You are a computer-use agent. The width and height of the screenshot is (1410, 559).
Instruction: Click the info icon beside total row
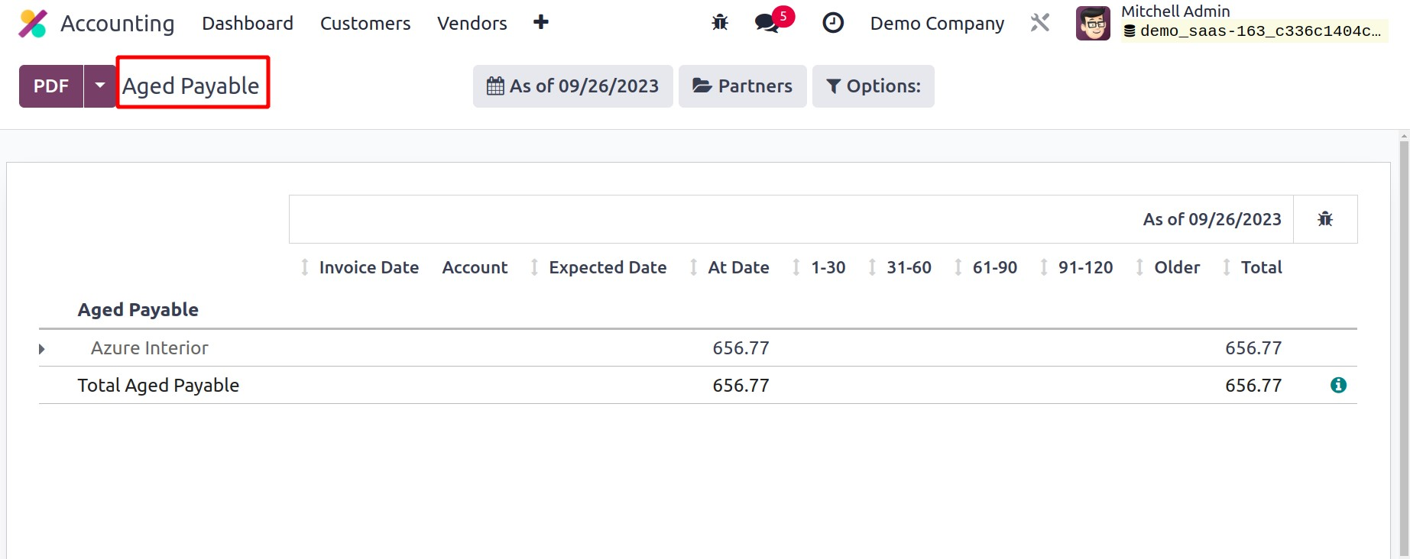click(x=1337, y=386)
